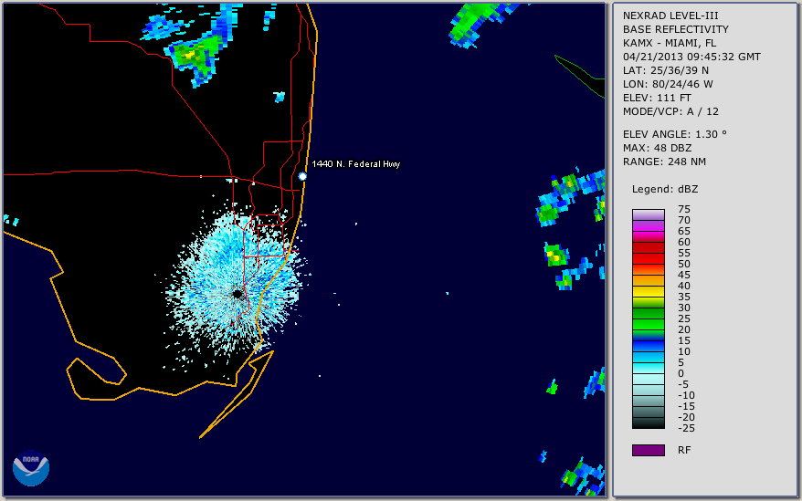Select the 'BASE REFLECTIVITY' product text
Viewport: 802px width, 501px height.
coord(676,29)
